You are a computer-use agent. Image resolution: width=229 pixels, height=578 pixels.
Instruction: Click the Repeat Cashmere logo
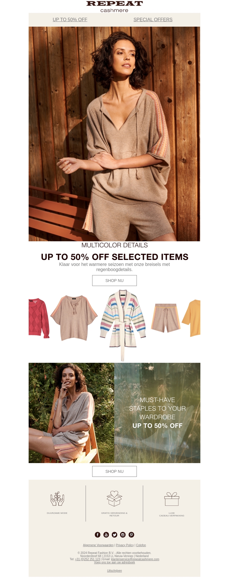[114, 7]
